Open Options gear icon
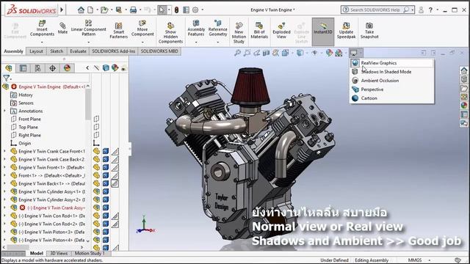Viewport: 470px width, 264px height. [x=195, y=10]
